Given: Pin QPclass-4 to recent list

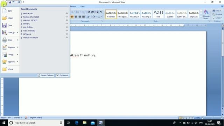Looking at the screenshot, I should click(67, 34).
